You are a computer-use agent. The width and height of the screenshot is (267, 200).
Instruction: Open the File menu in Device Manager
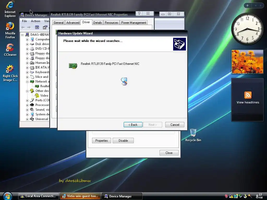24,21
